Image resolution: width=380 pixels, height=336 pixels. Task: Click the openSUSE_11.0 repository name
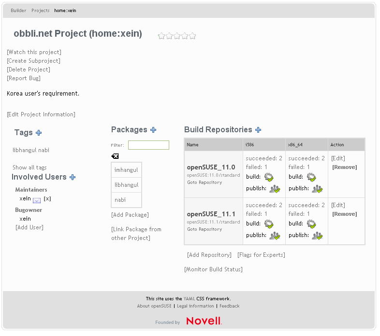pos(211,168)
